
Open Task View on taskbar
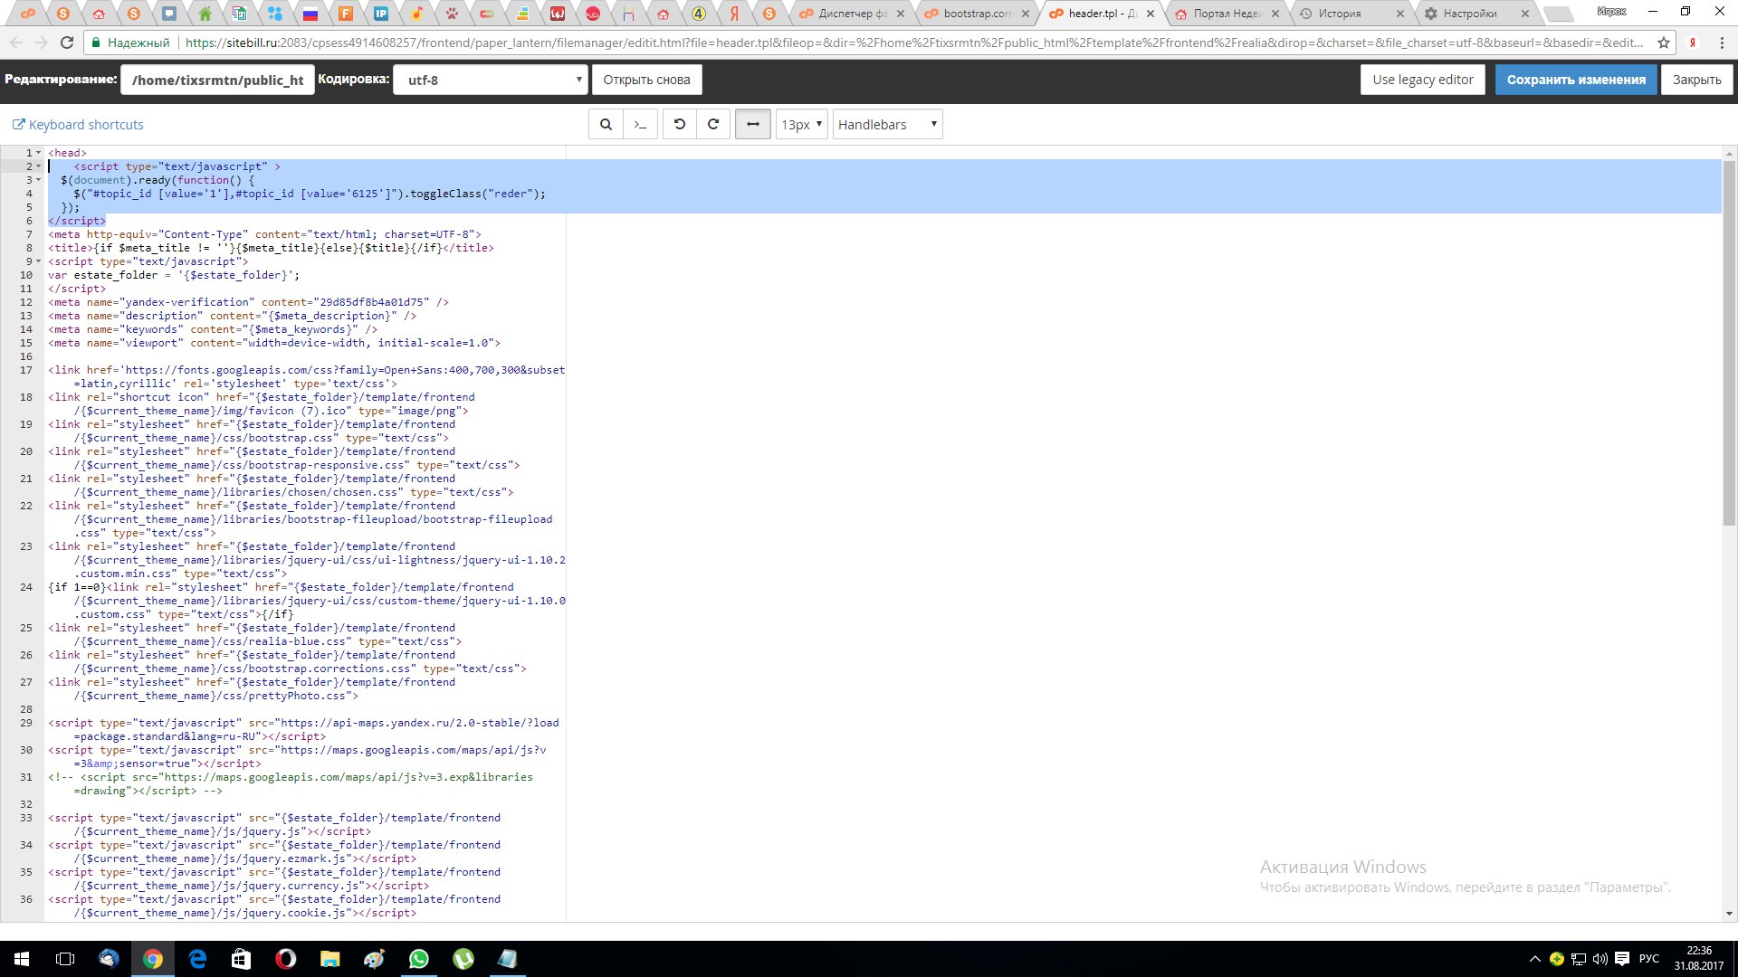[65, 959]
